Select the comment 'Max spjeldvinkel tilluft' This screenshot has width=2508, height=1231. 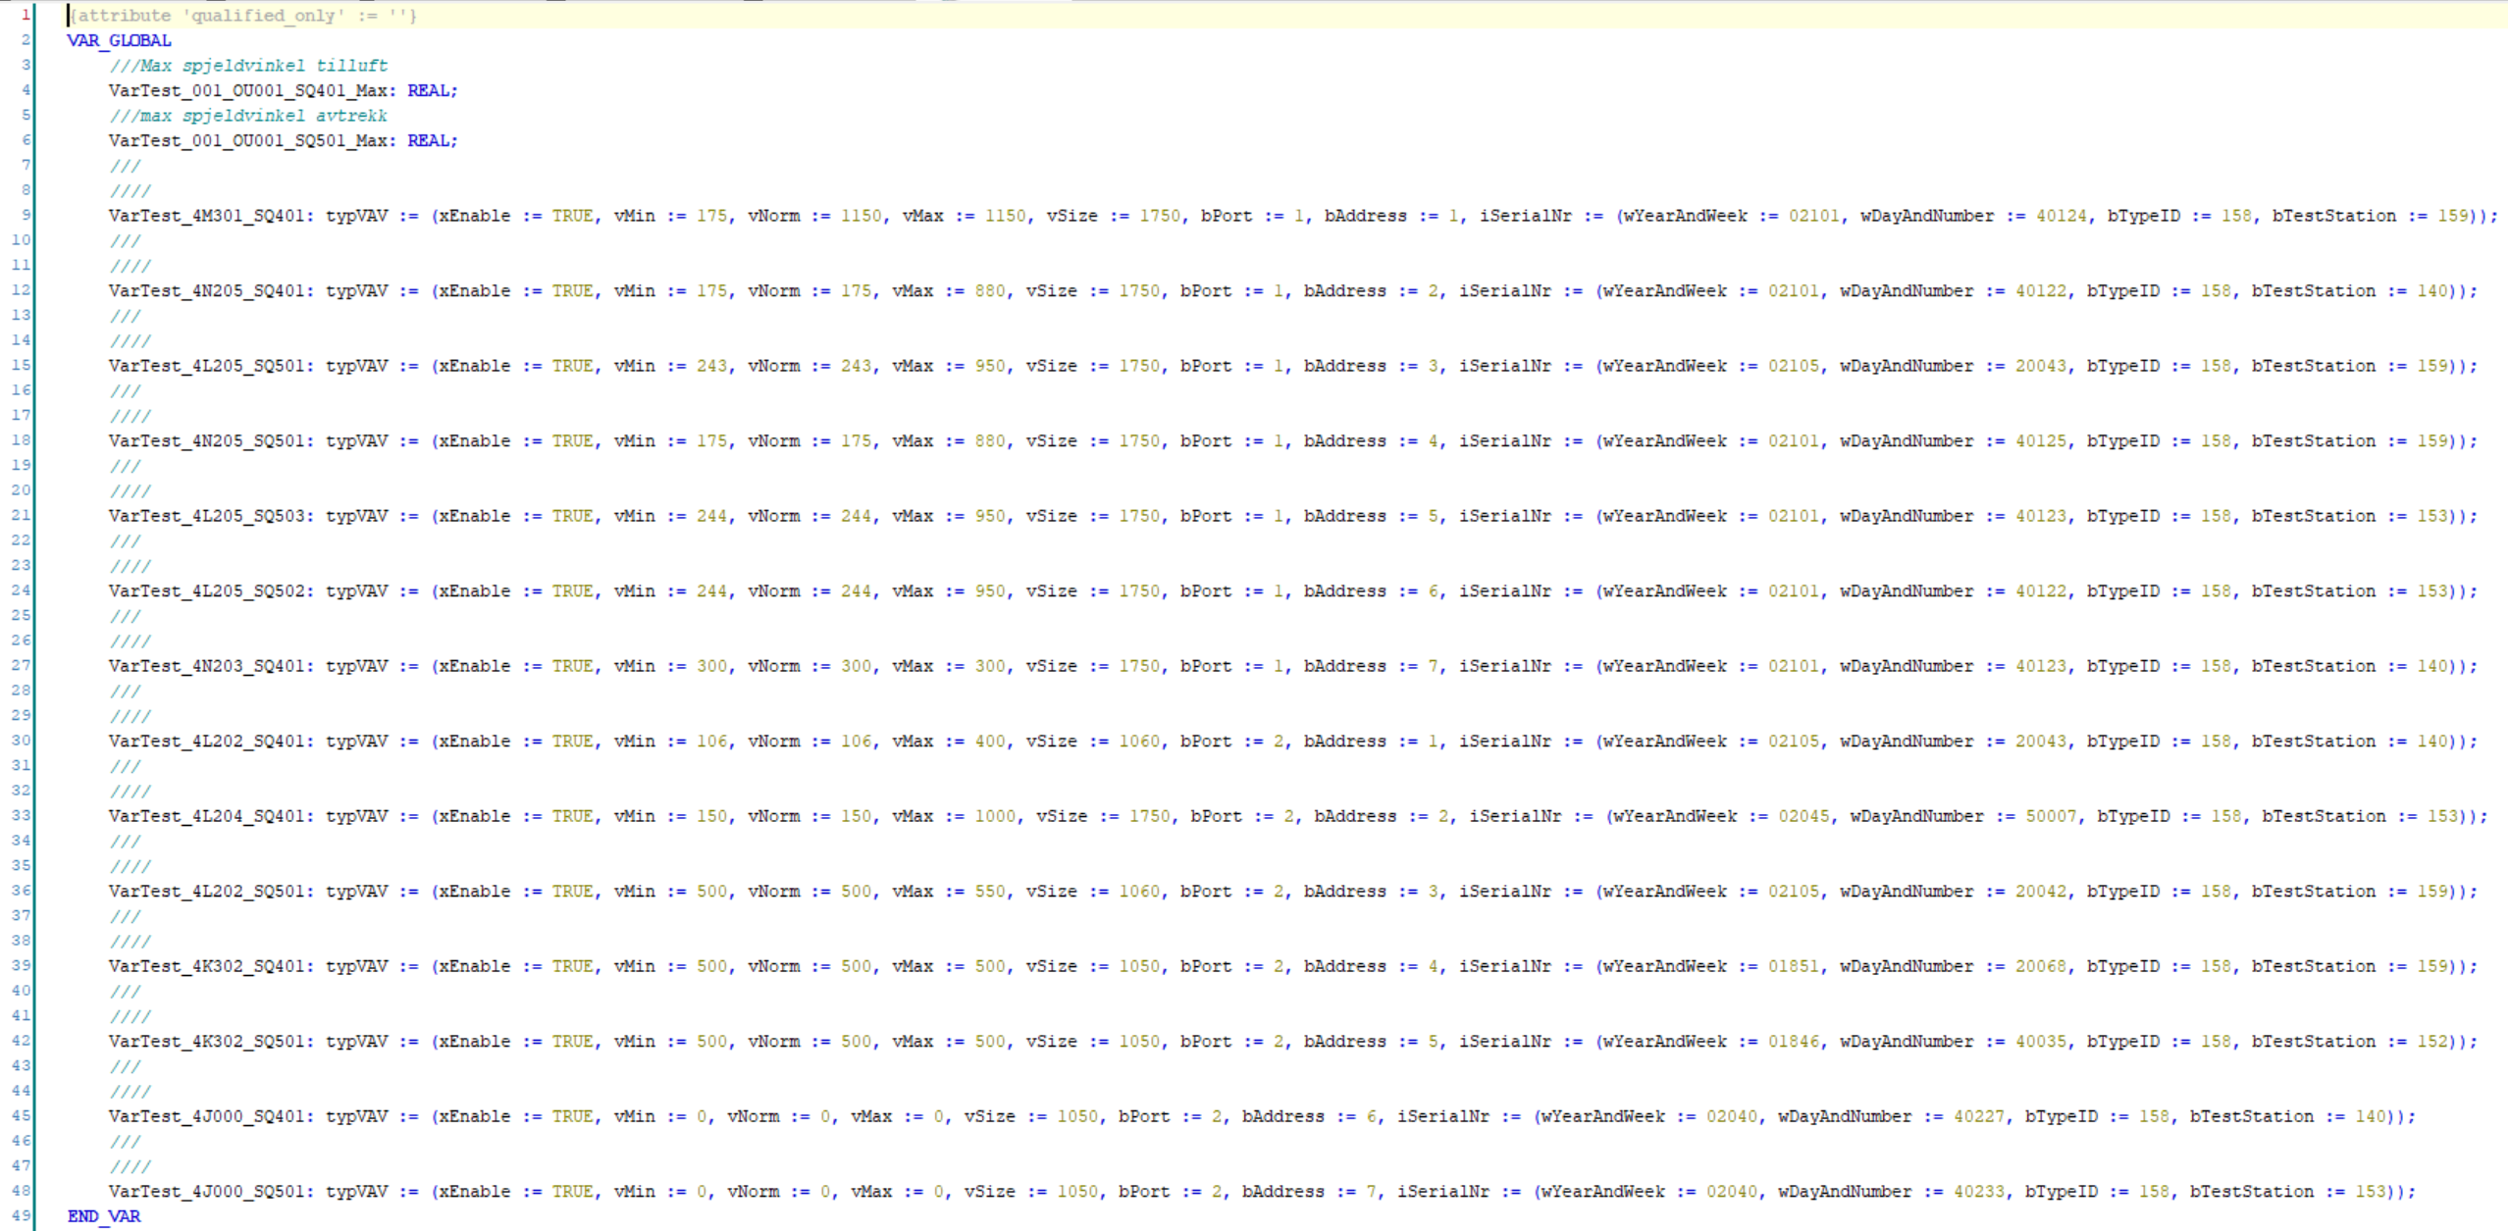(x=250, y=66)
